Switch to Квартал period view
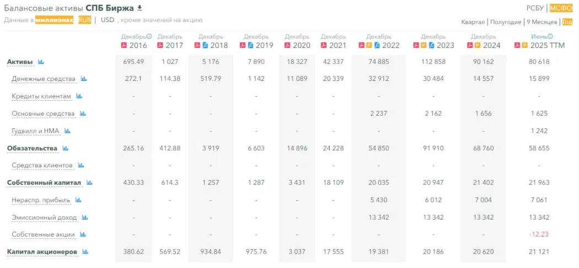Screen dimensions: 579x268 click(x=473, y=22)
